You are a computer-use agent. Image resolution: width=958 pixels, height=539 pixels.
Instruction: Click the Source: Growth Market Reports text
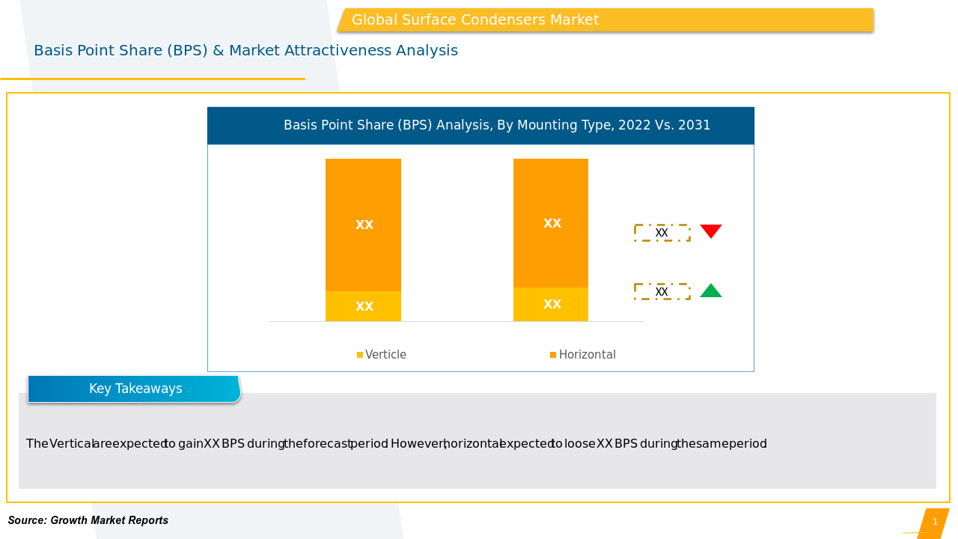click(88, 520)
